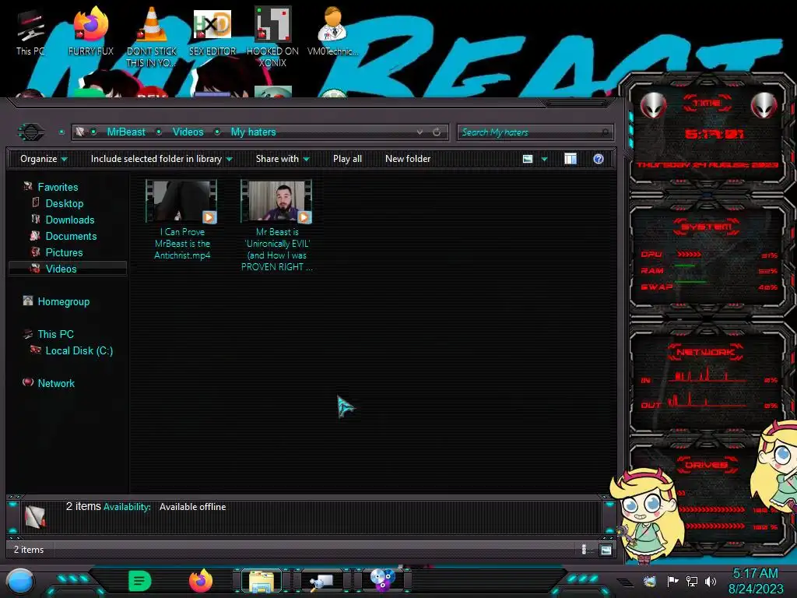Open the Organize menu

(44, 159)
